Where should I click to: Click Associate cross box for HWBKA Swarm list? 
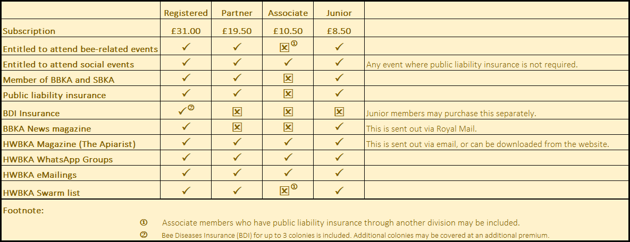[x=284, y=191]
